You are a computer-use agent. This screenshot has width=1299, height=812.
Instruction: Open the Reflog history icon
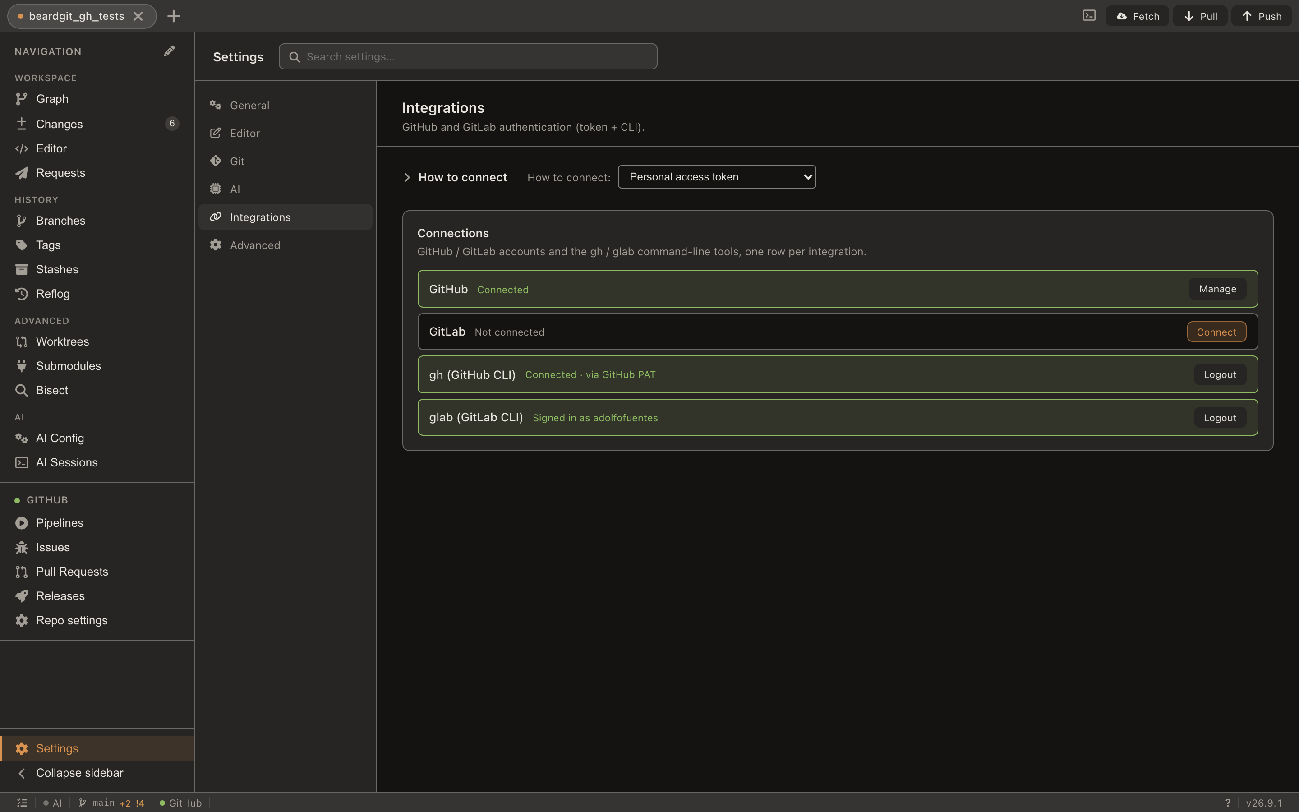(22, 294)
